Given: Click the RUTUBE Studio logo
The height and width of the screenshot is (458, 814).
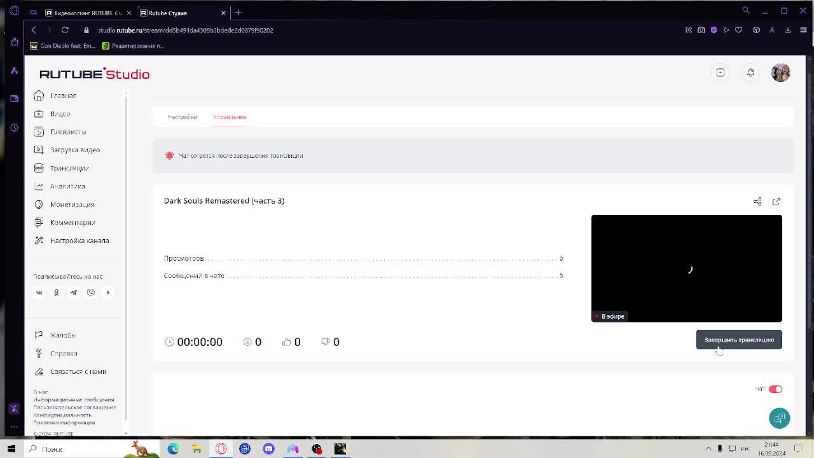Looking at the screenshot, I should pos(94,74).
